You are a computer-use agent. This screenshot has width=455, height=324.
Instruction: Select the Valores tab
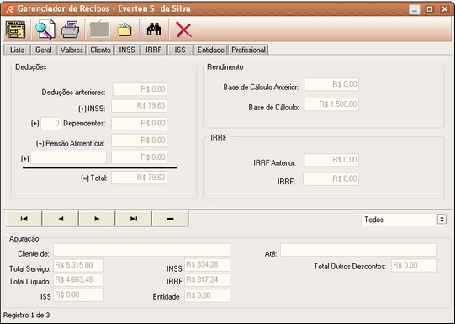71,50
